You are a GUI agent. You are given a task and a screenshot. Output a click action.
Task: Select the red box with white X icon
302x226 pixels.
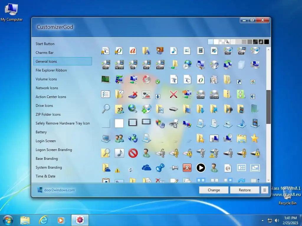point(187,168)
